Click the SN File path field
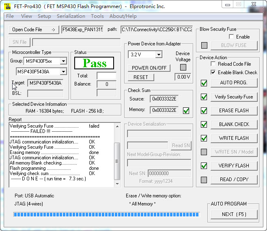This screenshot has width=267, height=231. 76,43
